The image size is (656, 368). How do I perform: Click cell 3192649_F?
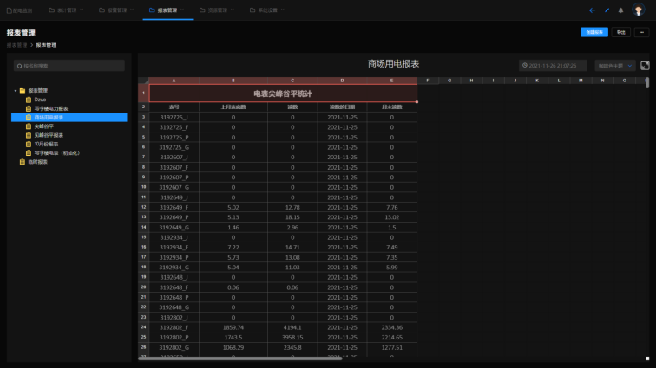[174, 207]
